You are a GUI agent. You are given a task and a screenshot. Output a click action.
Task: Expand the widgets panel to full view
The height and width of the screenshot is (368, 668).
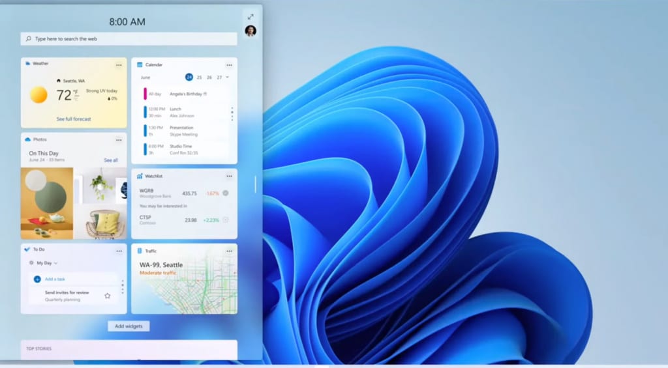click(x=250, y=17)
